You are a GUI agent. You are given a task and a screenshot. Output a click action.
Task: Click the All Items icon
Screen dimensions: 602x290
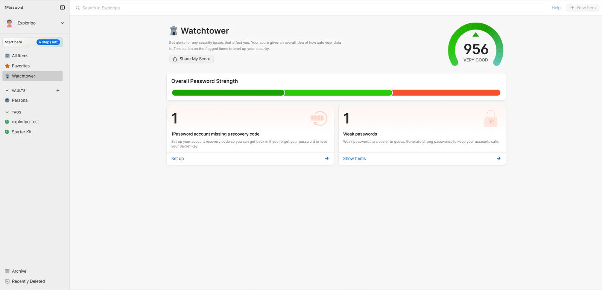[x=7, y=56]
